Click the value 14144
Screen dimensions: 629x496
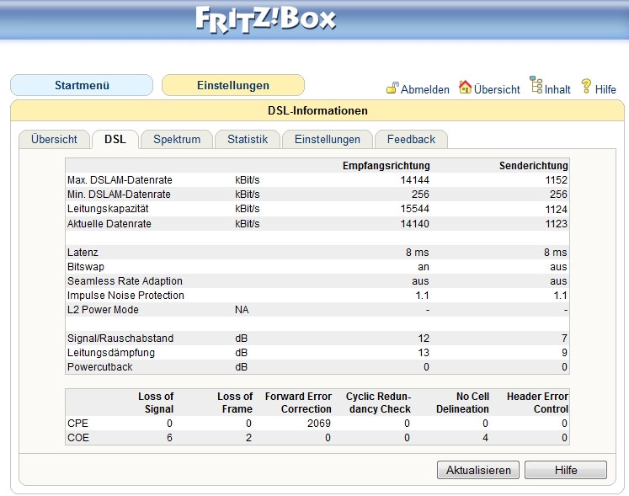pyautogui.click(x=415, y=180)
